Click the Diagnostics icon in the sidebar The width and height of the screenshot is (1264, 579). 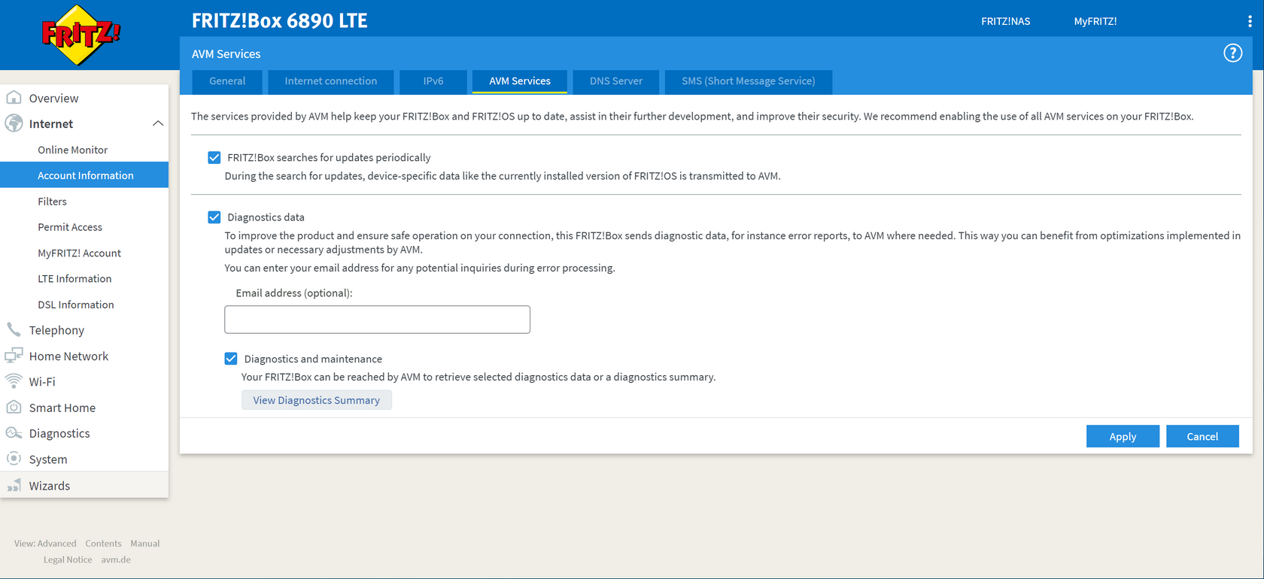[14, 433]
